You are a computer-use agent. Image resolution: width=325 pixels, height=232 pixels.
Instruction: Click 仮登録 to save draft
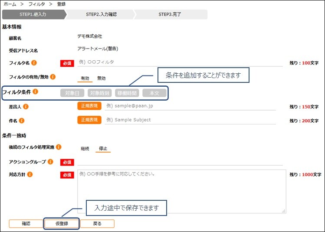point(62,224)
